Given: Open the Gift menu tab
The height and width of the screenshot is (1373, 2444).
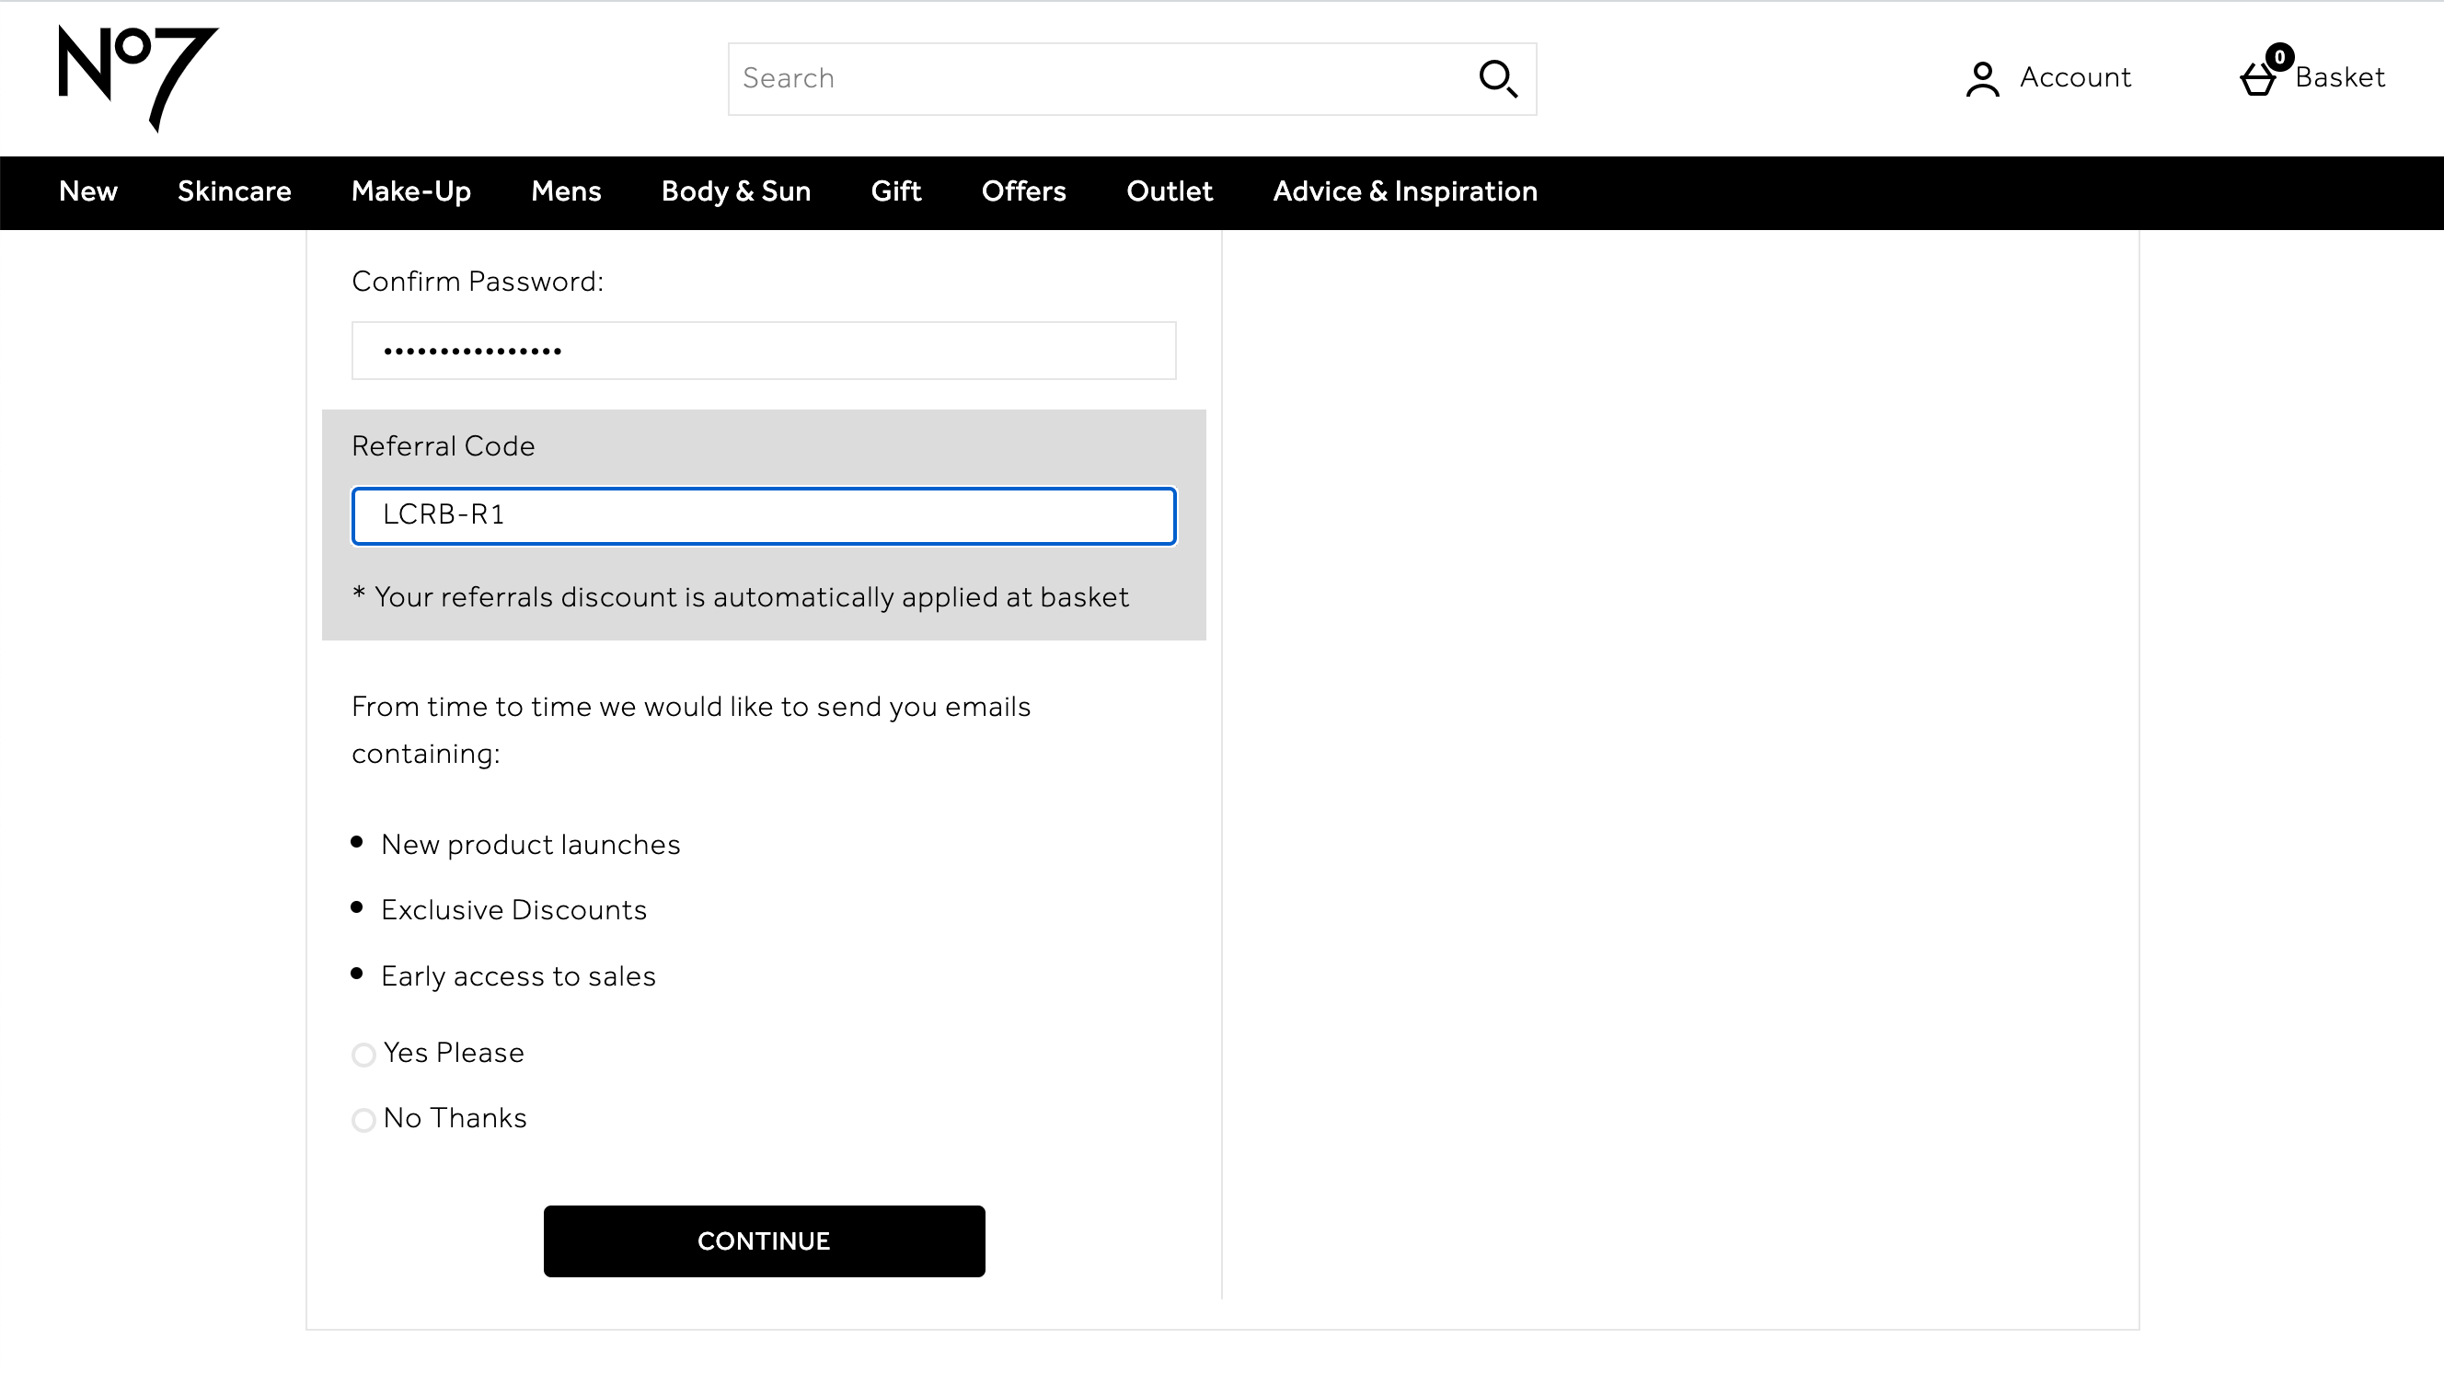Looking at the screenshot, I should click(x=896, y=191).
